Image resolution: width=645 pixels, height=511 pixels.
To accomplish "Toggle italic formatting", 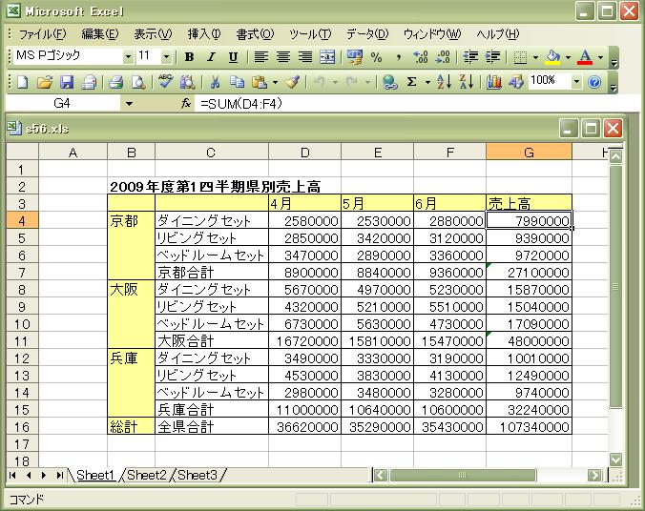I will click(212, 57).
